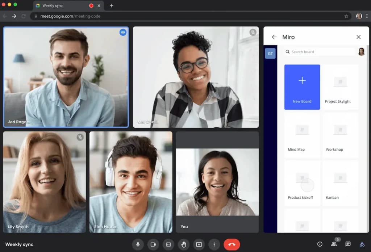Toggle closed captions button
Image resolution: width=371 pixels, height=252 pixels.
(168, 244)
